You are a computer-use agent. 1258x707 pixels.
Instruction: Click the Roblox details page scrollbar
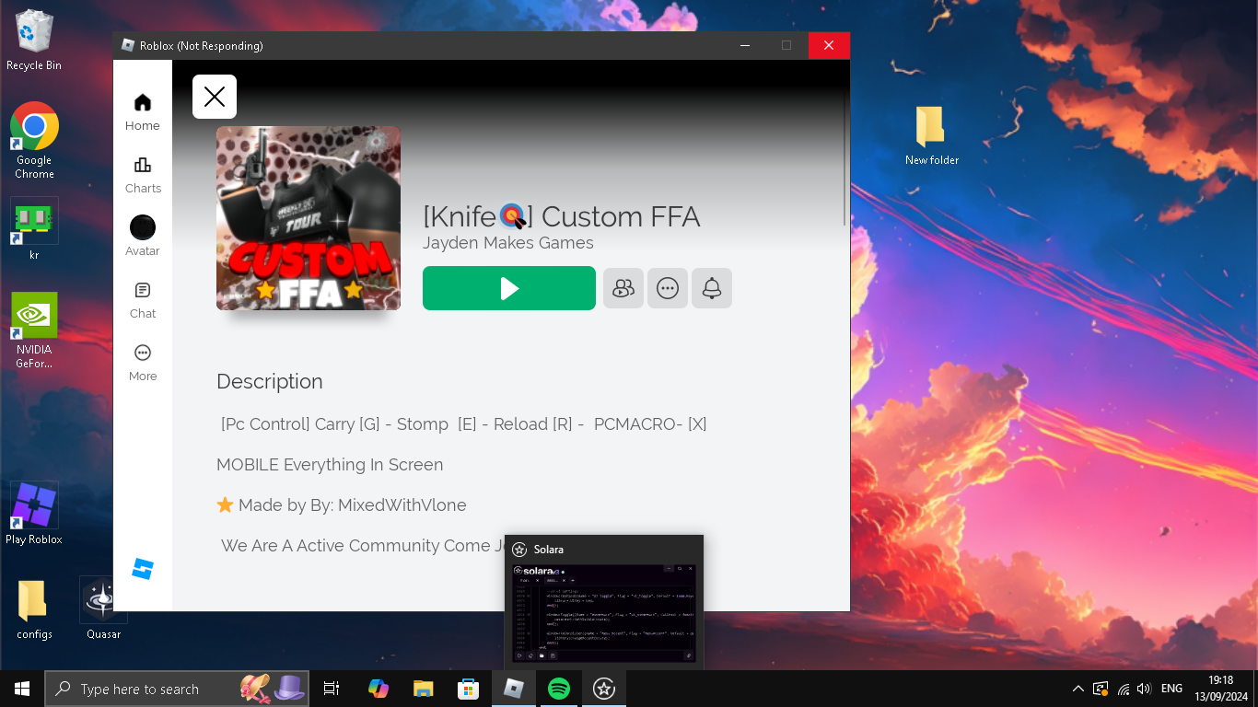(844, 158)
